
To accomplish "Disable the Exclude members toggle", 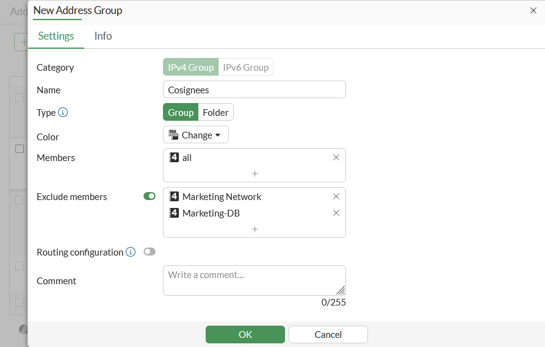I will [150, 196].
